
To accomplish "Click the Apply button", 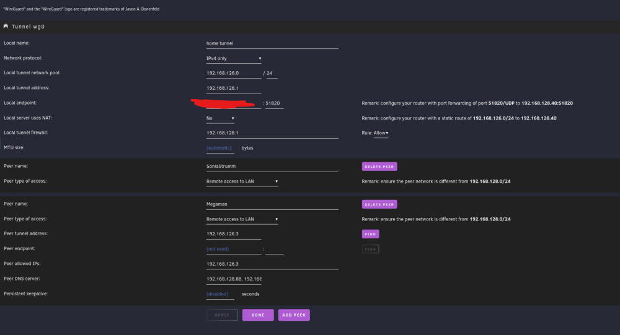I will click(222, 315).
